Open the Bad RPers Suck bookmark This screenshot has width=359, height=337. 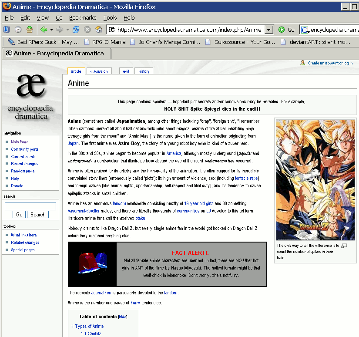(x=43, y=42)
